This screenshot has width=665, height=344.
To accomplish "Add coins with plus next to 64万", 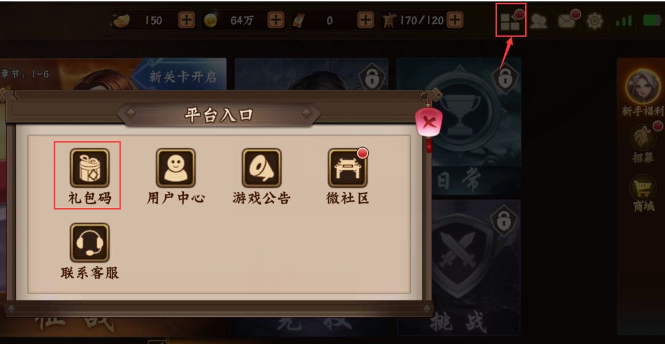I will (x=276, y=20).
